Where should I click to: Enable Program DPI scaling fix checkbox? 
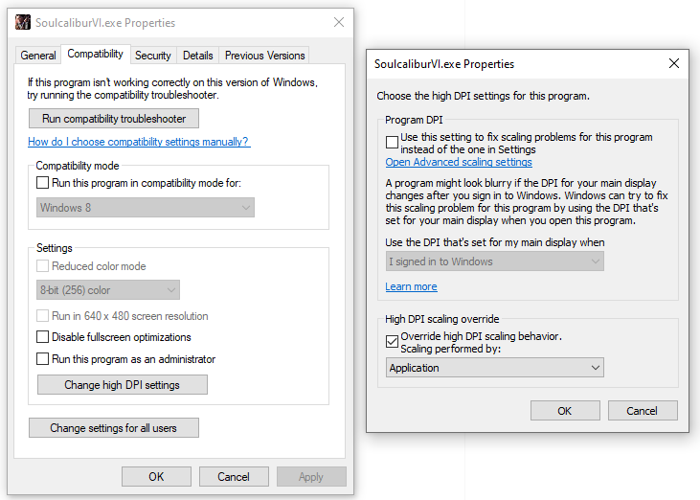(392, 143)
